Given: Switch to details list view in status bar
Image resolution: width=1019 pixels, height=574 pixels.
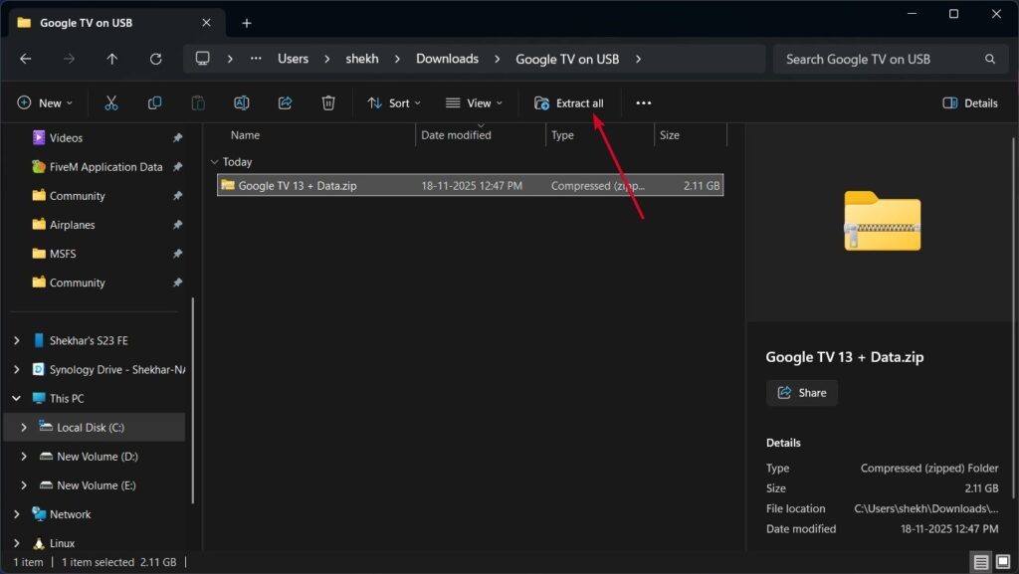Looking at the screenshot, I should coord(981,562).
